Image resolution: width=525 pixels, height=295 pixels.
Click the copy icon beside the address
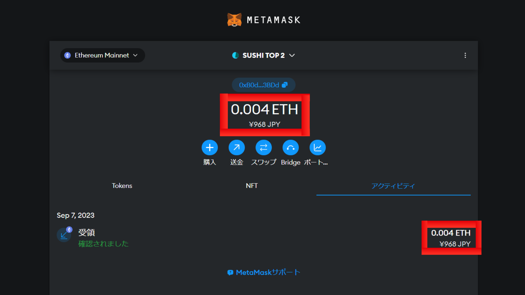click(x=285, y=85)
